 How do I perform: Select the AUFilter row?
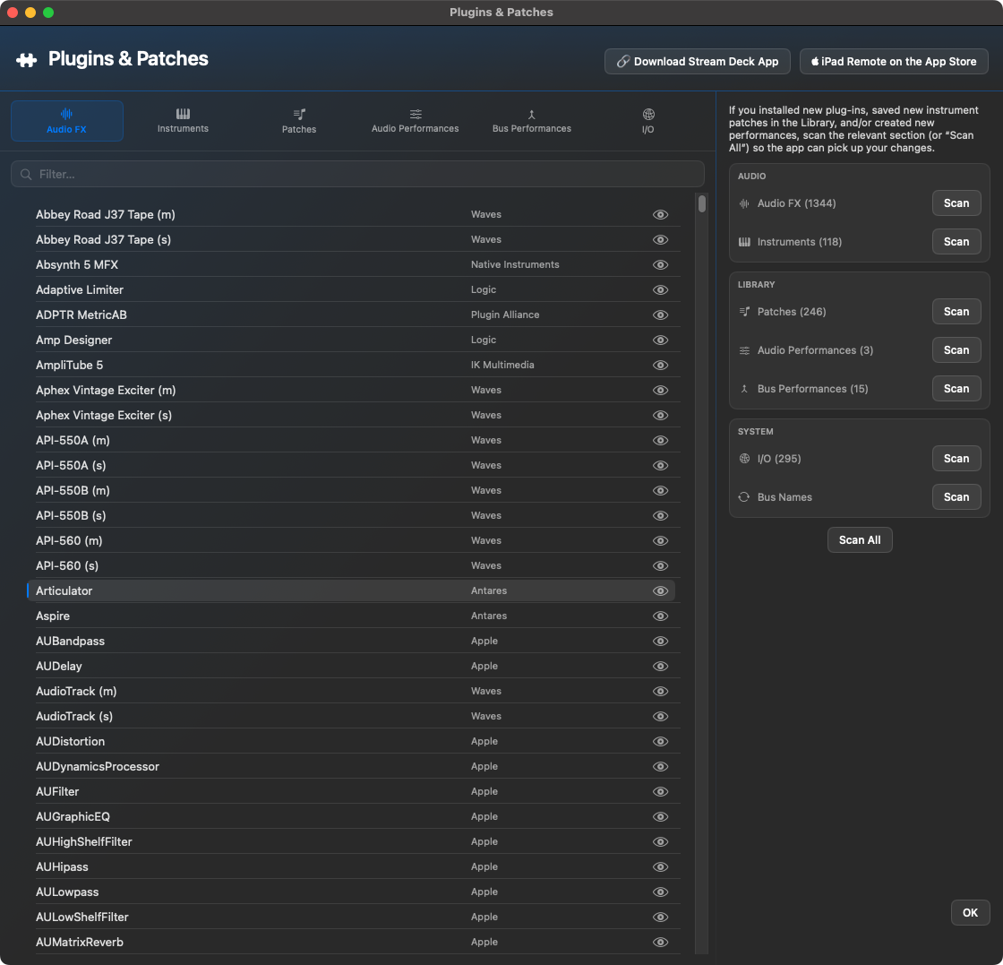click(x=351, y=791)
